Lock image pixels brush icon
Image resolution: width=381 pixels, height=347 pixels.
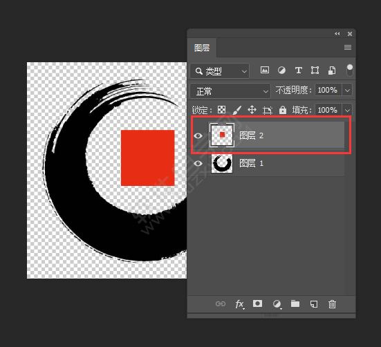tap(236, 110)
